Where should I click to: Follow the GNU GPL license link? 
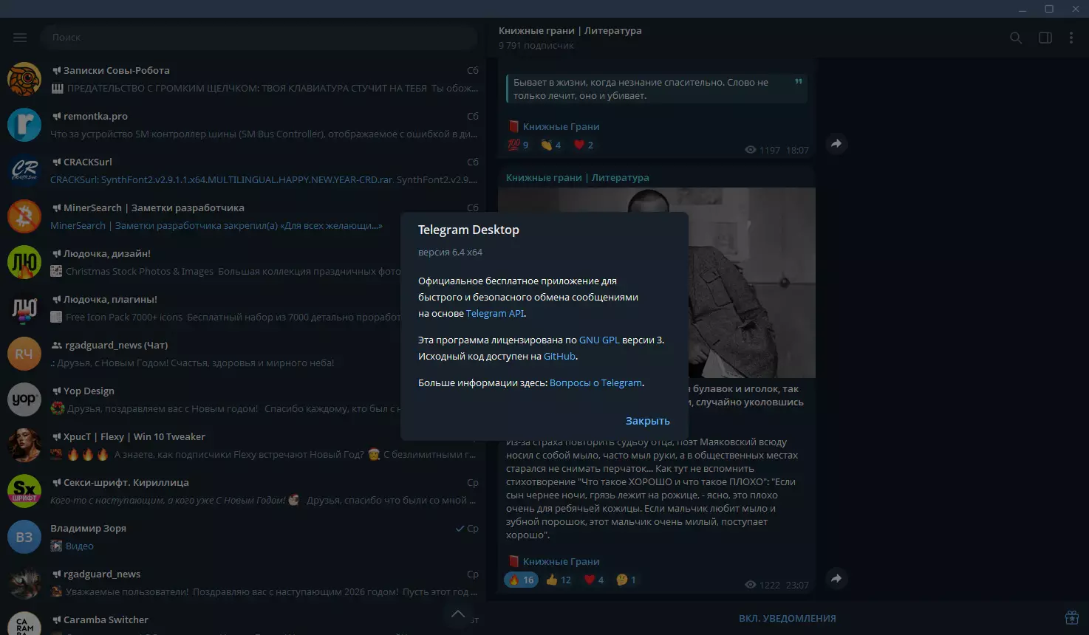[599, 340]
